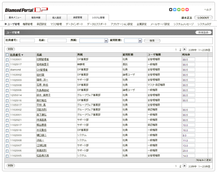Check the box for 矢島美由紀 row
The width and height of the screenshot is (217, 172).
pos(7,91)
